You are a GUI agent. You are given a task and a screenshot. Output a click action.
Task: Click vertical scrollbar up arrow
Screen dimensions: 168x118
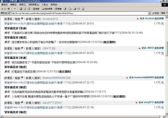pyautogui.click(x=167, y=17)
